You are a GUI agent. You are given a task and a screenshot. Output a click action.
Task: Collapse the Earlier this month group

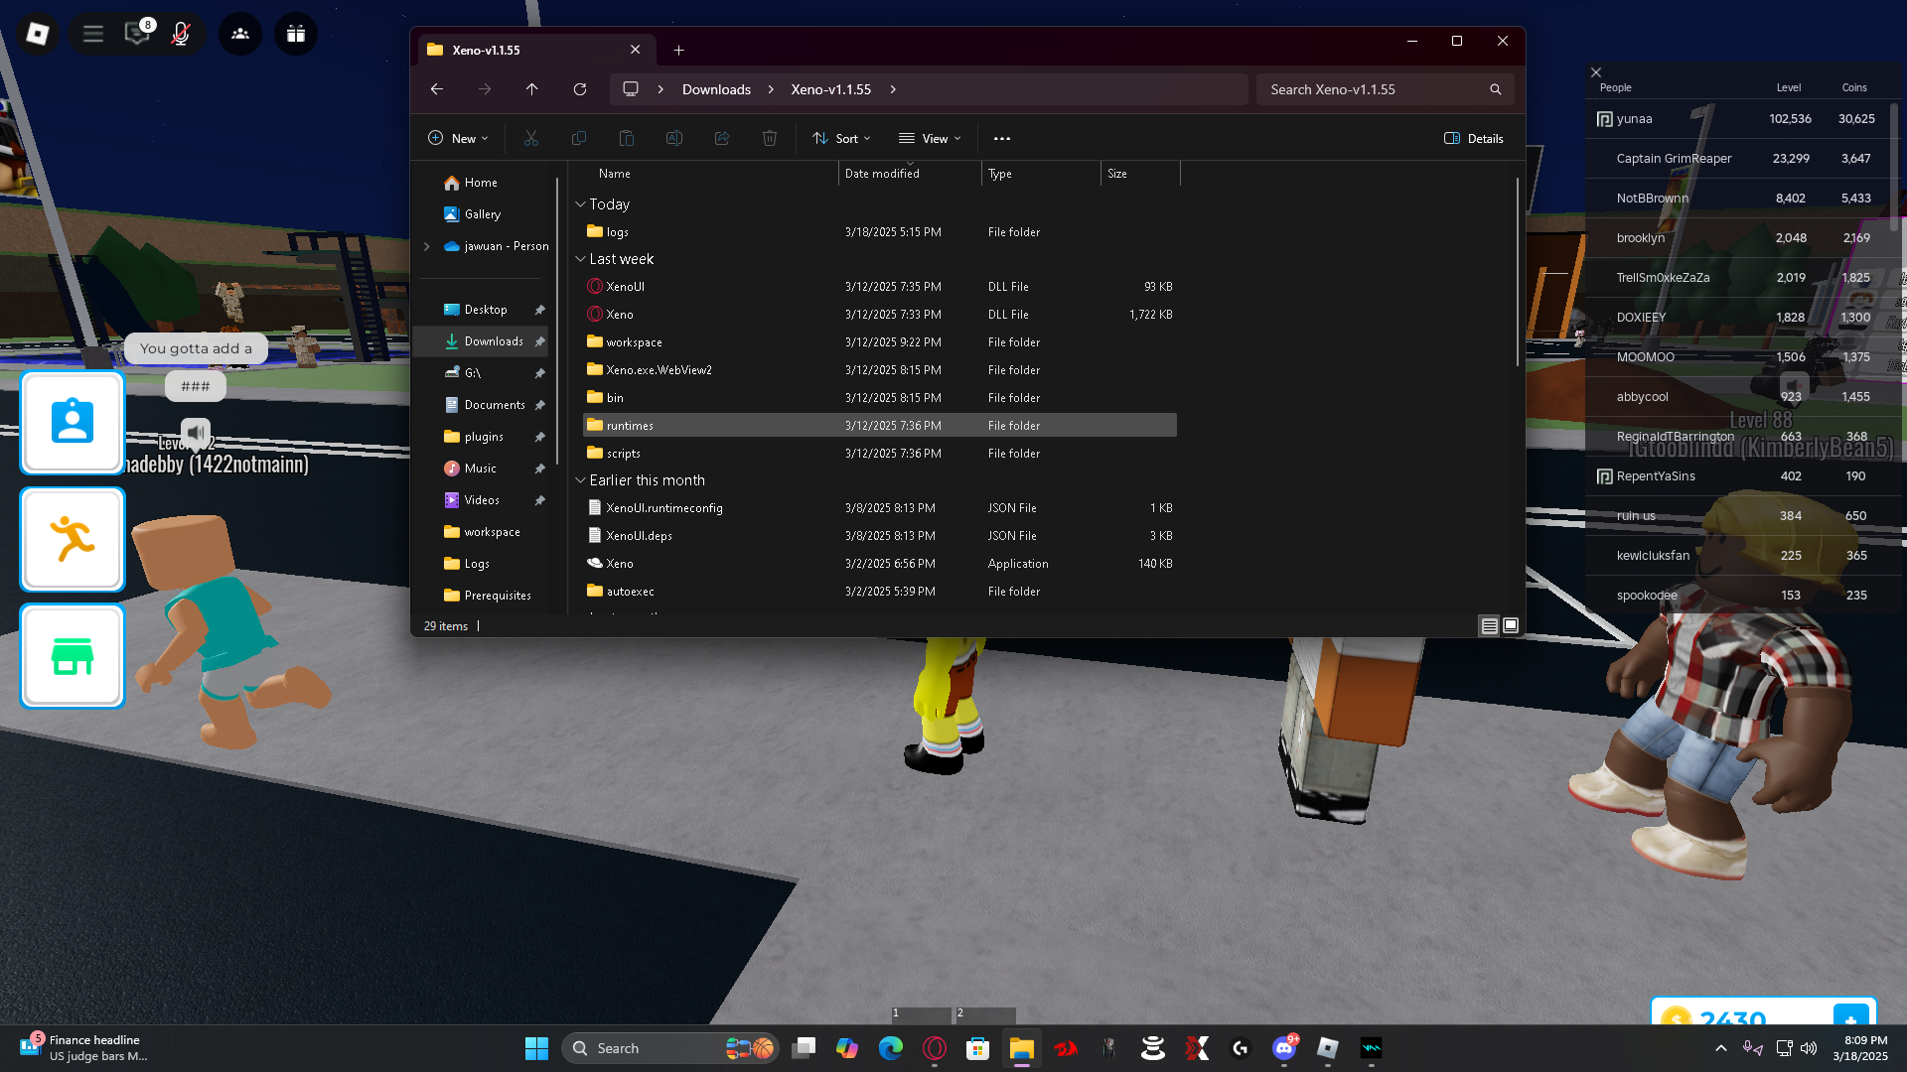click(x=581, y=480)
